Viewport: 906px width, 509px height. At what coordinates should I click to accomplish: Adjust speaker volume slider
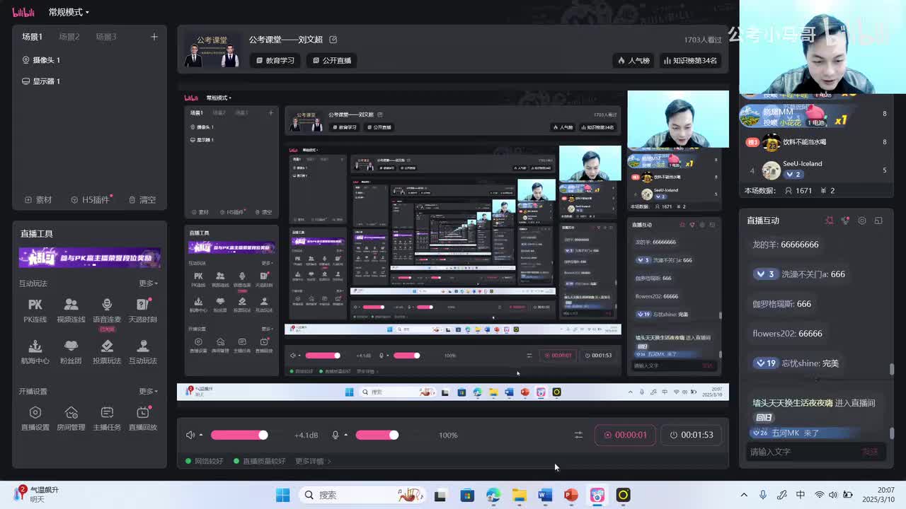239,435
